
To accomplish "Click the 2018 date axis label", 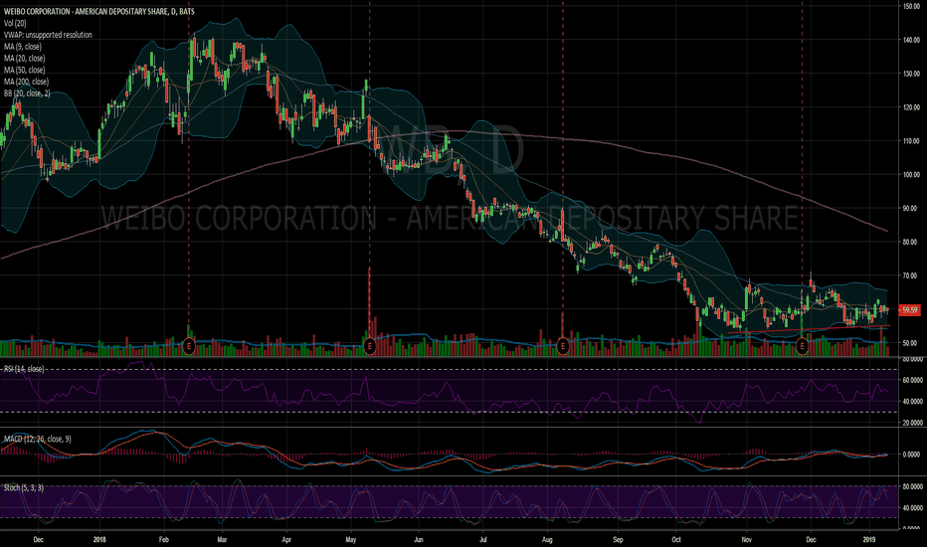I will tap(99, 539).
